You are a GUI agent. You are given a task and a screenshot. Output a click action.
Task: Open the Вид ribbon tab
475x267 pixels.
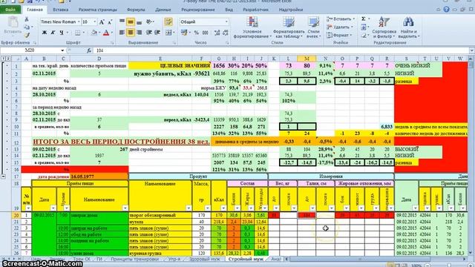[229, 10]
